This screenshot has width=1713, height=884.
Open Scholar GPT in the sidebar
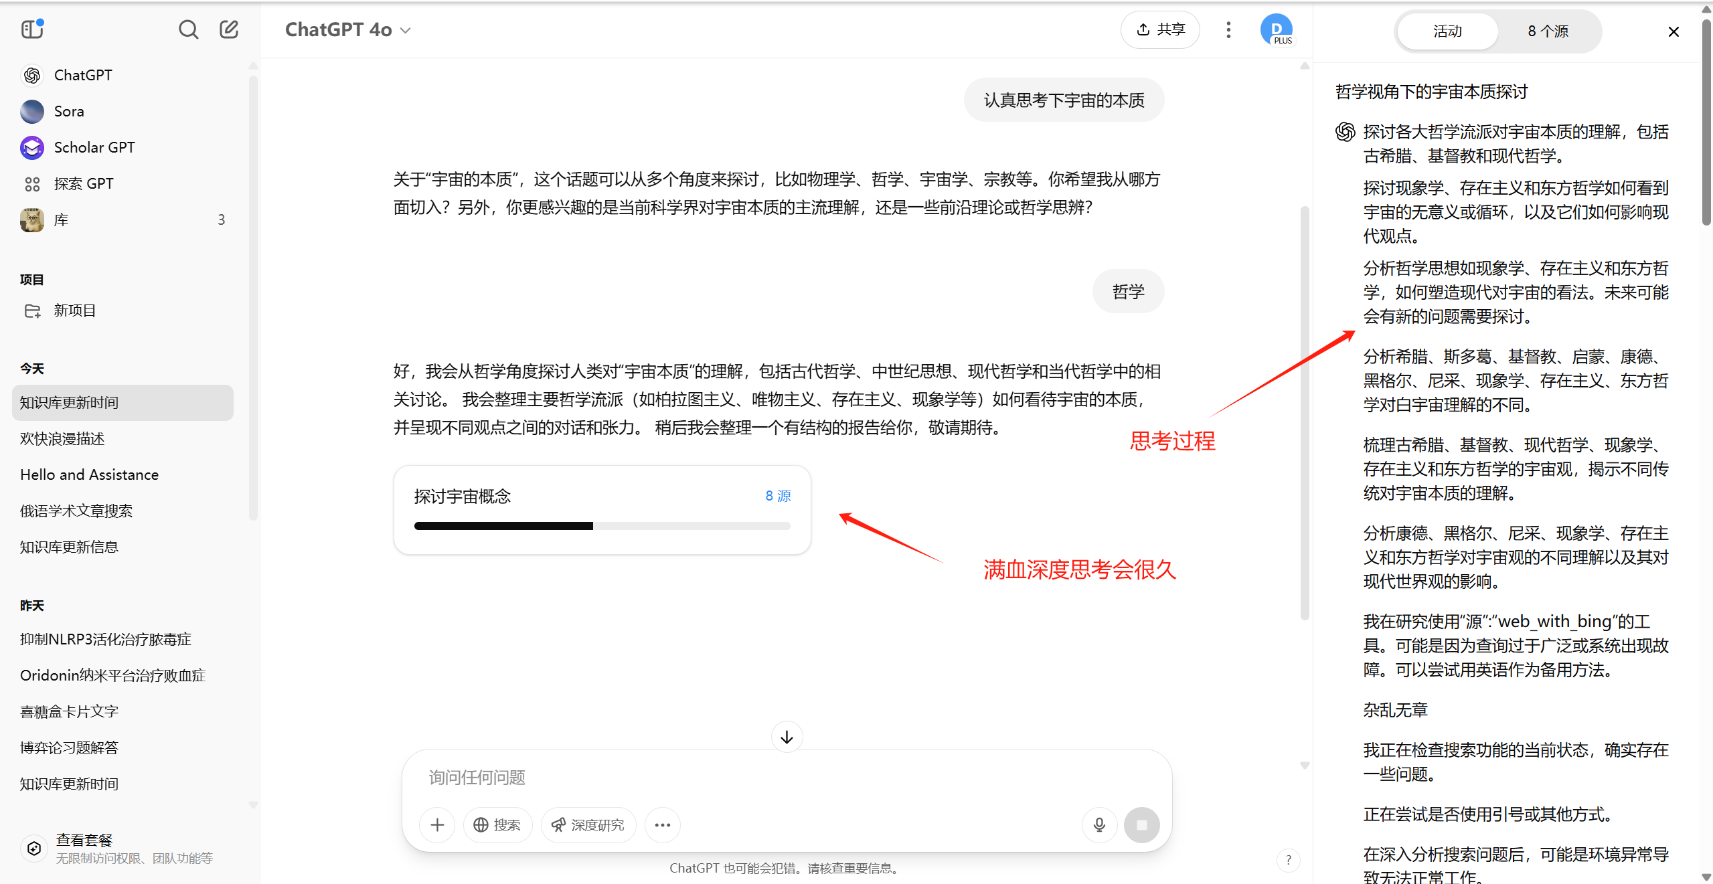click(x=124, y=147)
